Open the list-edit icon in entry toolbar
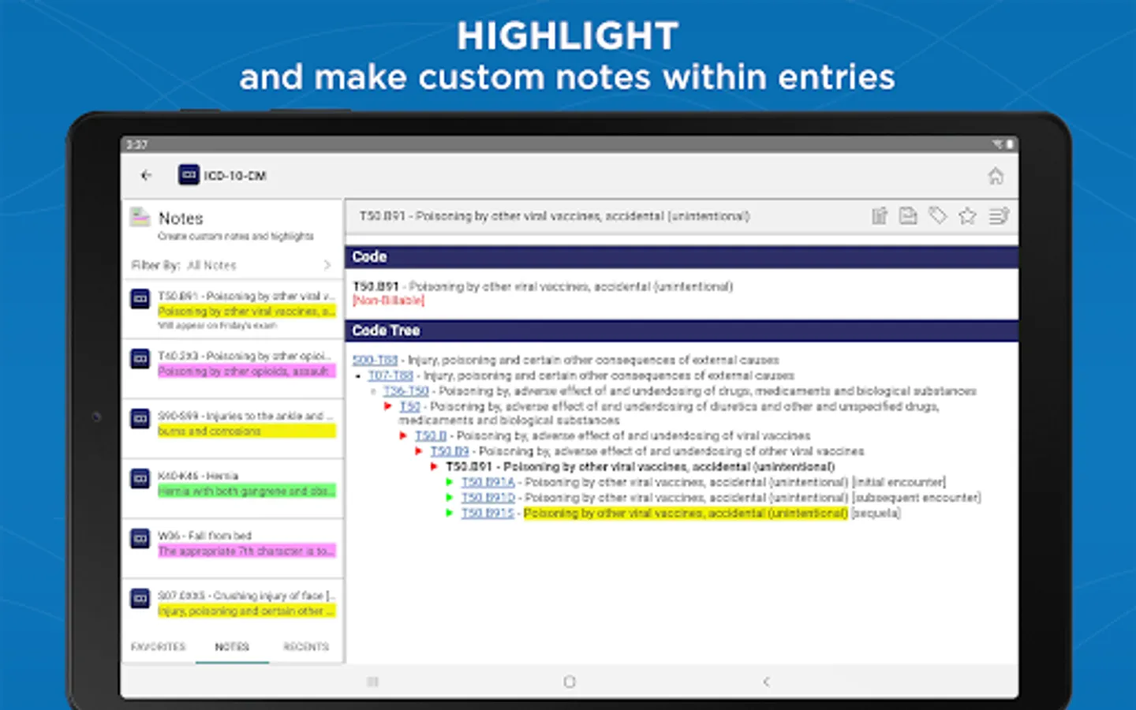The width and height of the screenshot is (1136, 710). pyautogui.click(x=999, y=215)
